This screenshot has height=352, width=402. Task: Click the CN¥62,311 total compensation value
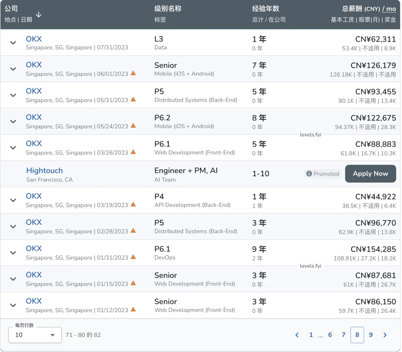(x=376, y=39)
